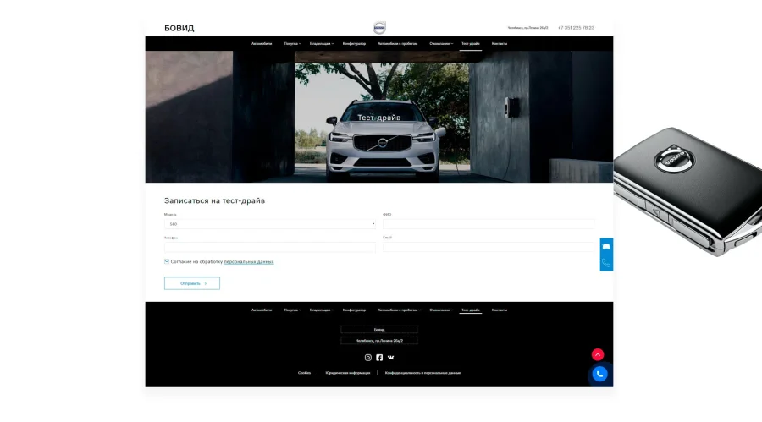Image resolution: width=762 pixels, height=422 pixels.
Task: Expand the Владельцам menu in the top navigation
Action: click(322, 44)
